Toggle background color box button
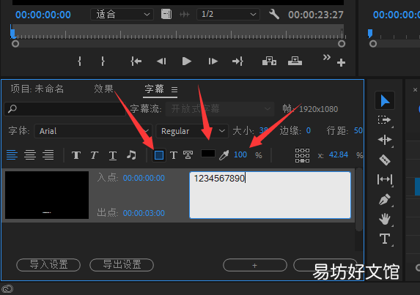This screenshot has height=295, width=420. coord(159,155)
